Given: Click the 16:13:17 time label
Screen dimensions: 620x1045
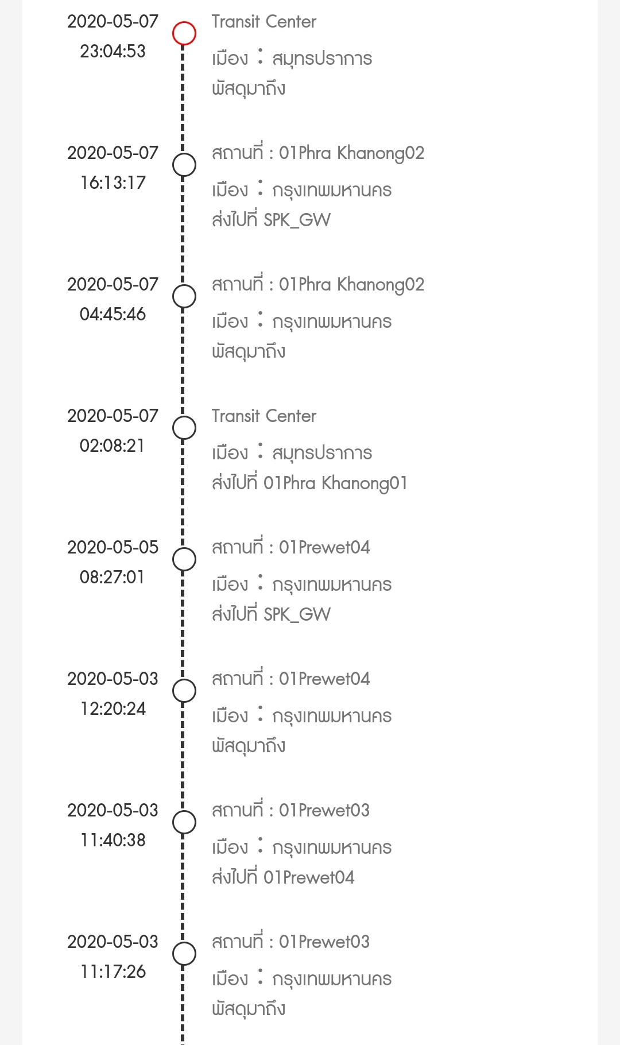Looking at the screenshot, I should [113, 183].
